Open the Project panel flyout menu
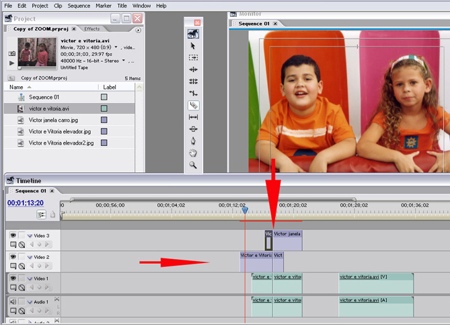This screenshot has height=325, width=450. [139, 30]
